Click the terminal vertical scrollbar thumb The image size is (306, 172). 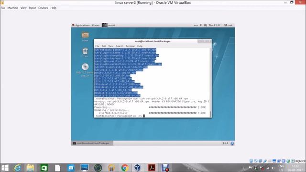210,114
